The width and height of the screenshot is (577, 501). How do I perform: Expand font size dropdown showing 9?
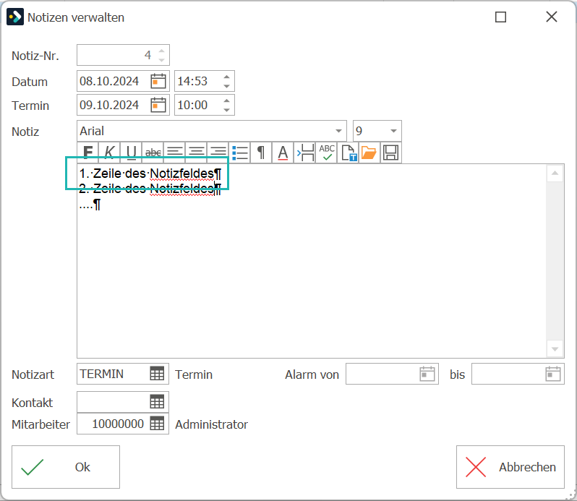(x=393, y=131)
